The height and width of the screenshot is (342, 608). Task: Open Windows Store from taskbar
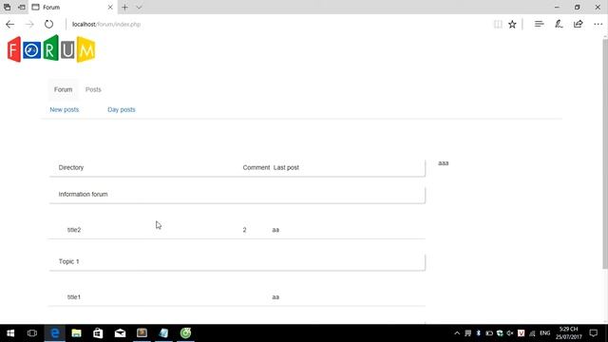coord(98,333)
